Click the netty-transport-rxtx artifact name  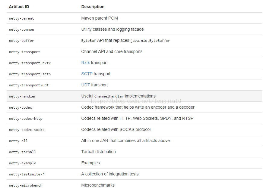30,63
